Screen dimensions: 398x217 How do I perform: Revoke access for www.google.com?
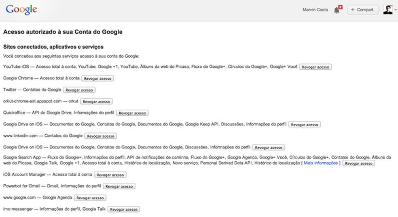[90, 198]
